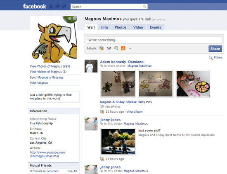The width and height of the screenshot is (227, 174).
Task: Open first Jenny Jones post name
Action: click(110, 120)
